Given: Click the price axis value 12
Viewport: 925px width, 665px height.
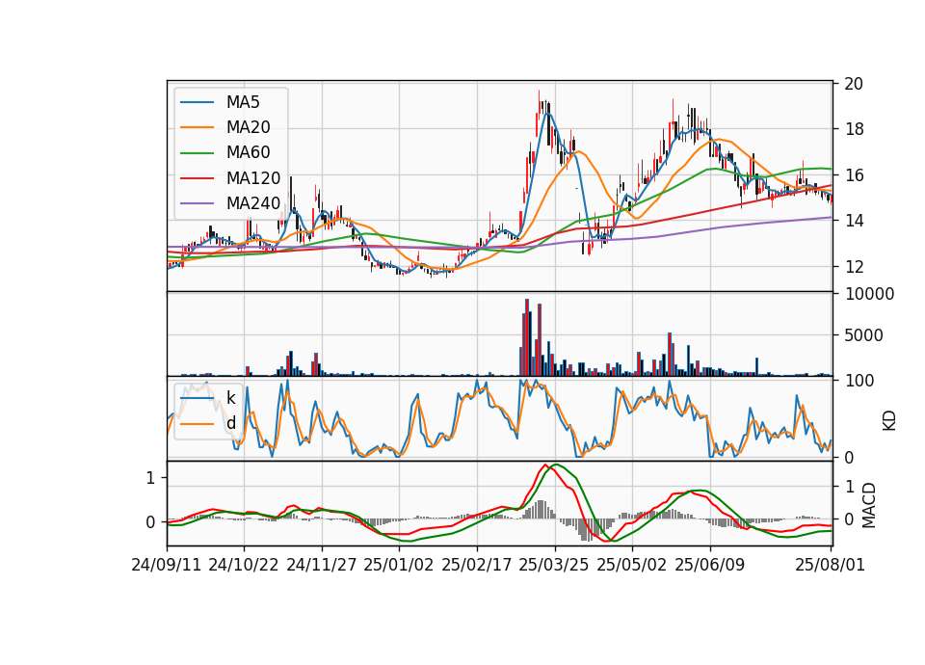Looking at the screenshot, I should (x=854, y=267).
